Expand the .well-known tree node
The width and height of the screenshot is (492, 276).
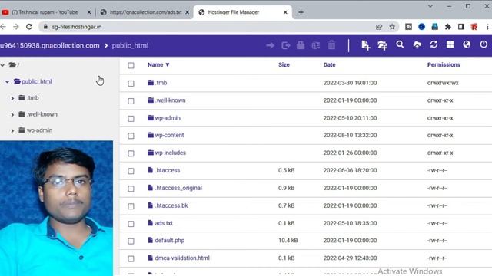[x=12, y=114]
